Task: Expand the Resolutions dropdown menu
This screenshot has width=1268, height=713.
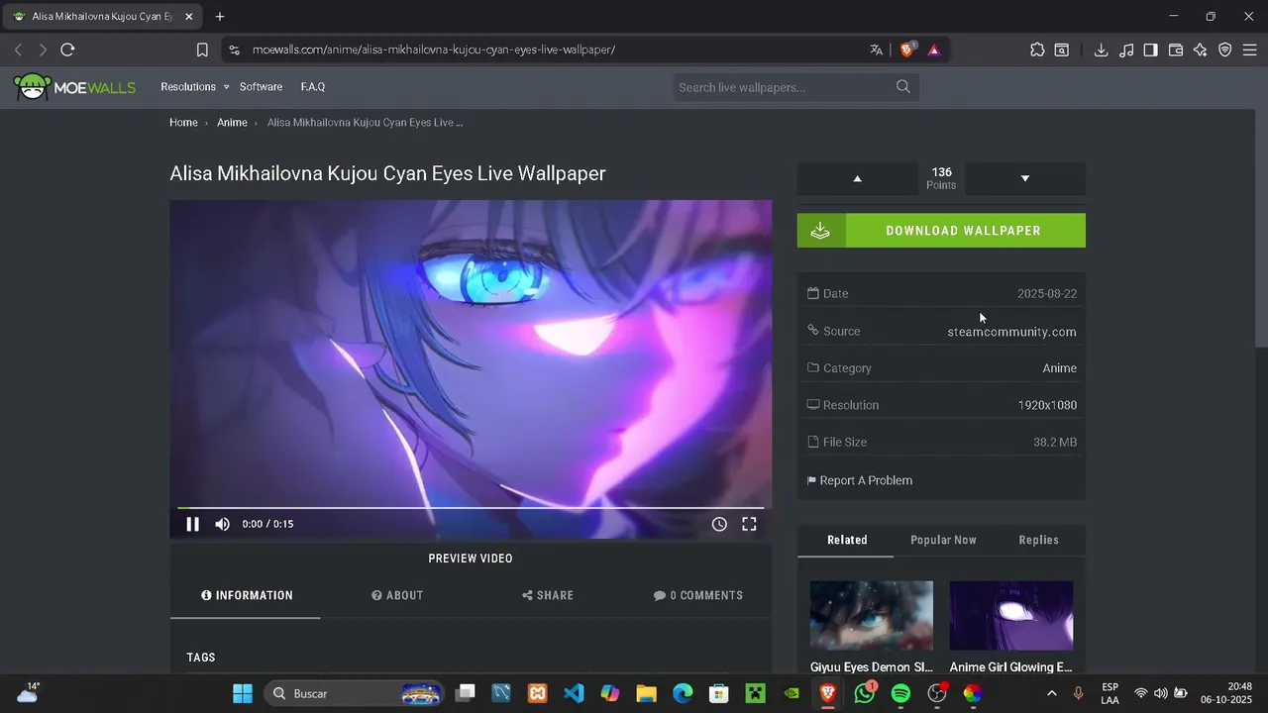Action: click(194, 87)
